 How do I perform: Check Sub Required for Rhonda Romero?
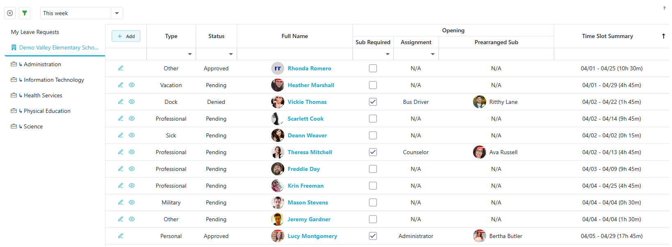[x=373, y=68]
